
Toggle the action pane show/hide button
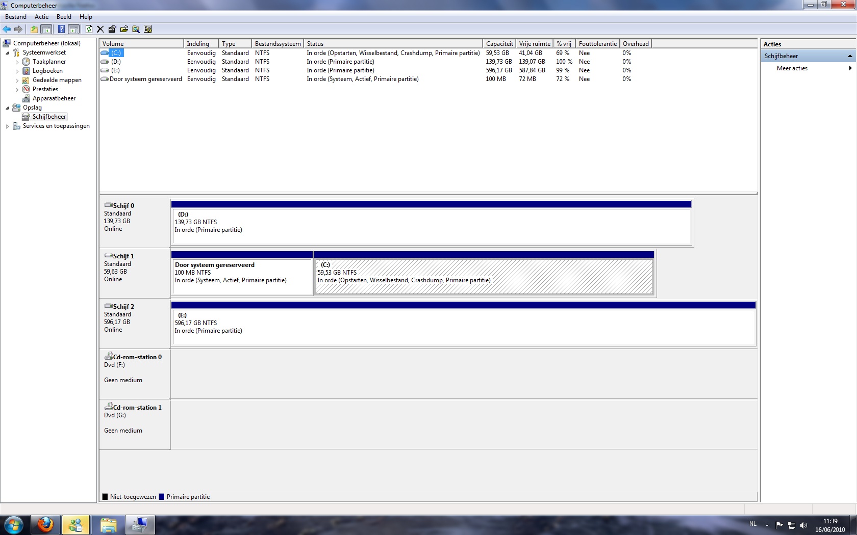click(74, 29)
